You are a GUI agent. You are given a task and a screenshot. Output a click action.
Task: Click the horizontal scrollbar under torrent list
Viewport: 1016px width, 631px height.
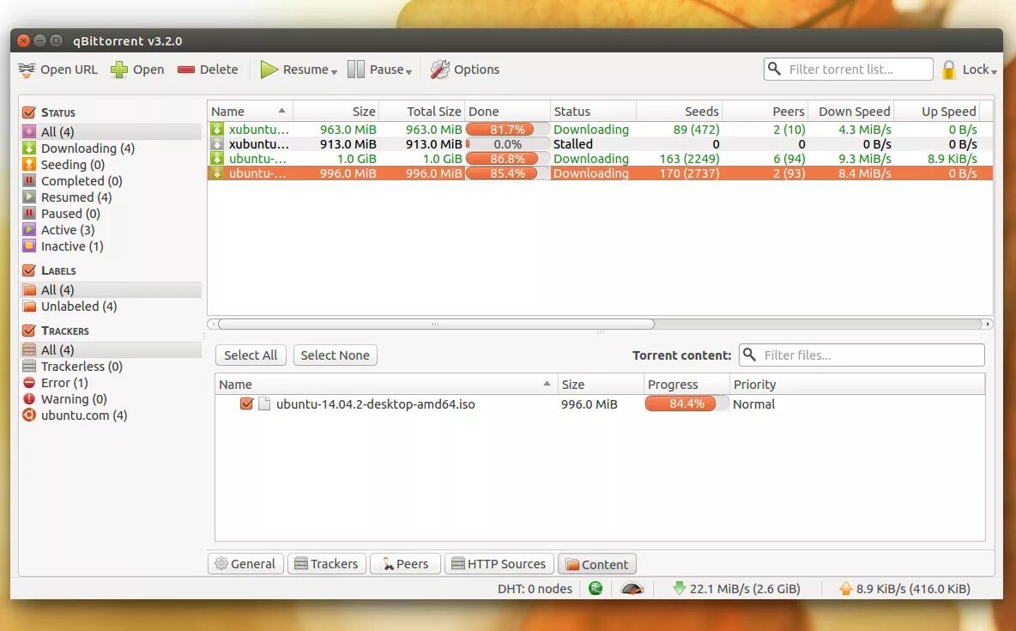coord(436,324)
